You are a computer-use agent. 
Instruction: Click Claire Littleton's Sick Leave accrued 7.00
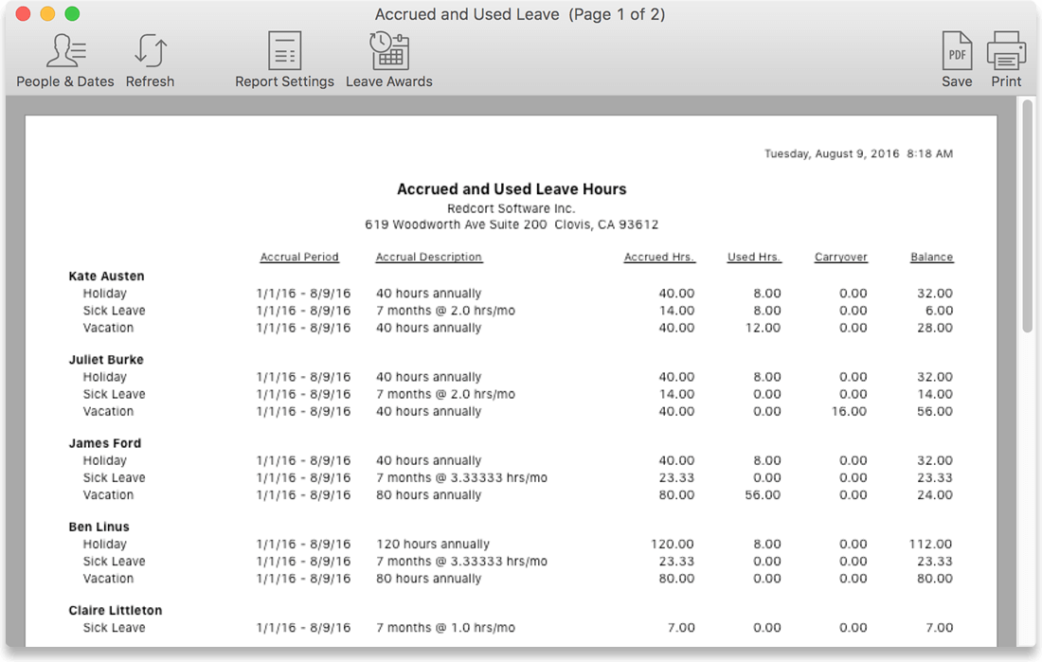[x=681, y=628]
